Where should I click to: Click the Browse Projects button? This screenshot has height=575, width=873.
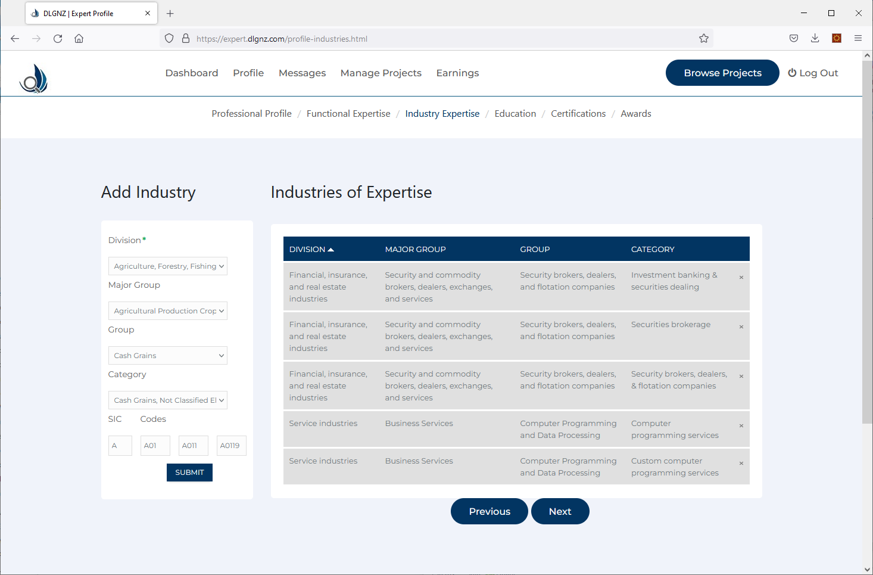pos(722,73)
